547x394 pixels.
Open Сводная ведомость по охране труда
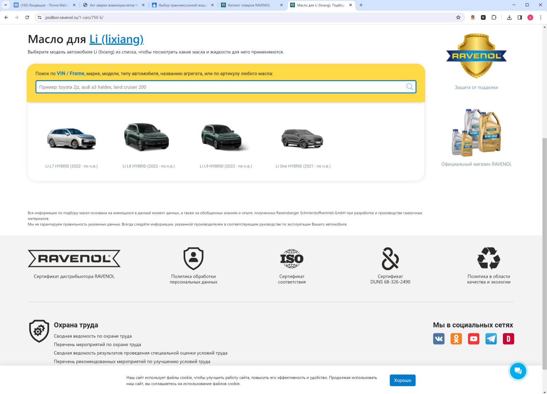(93, 336)
